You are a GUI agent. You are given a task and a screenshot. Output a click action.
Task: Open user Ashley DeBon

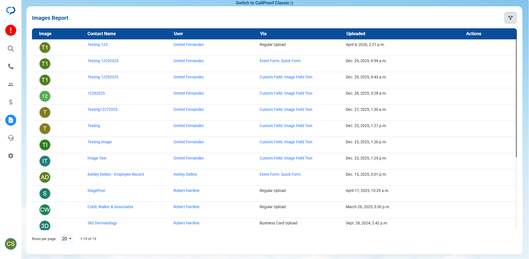(185, 174)
